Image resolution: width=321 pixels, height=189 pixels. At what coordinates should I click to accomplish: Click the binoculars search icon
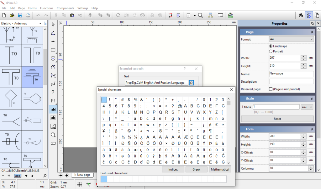click(300, 15)
